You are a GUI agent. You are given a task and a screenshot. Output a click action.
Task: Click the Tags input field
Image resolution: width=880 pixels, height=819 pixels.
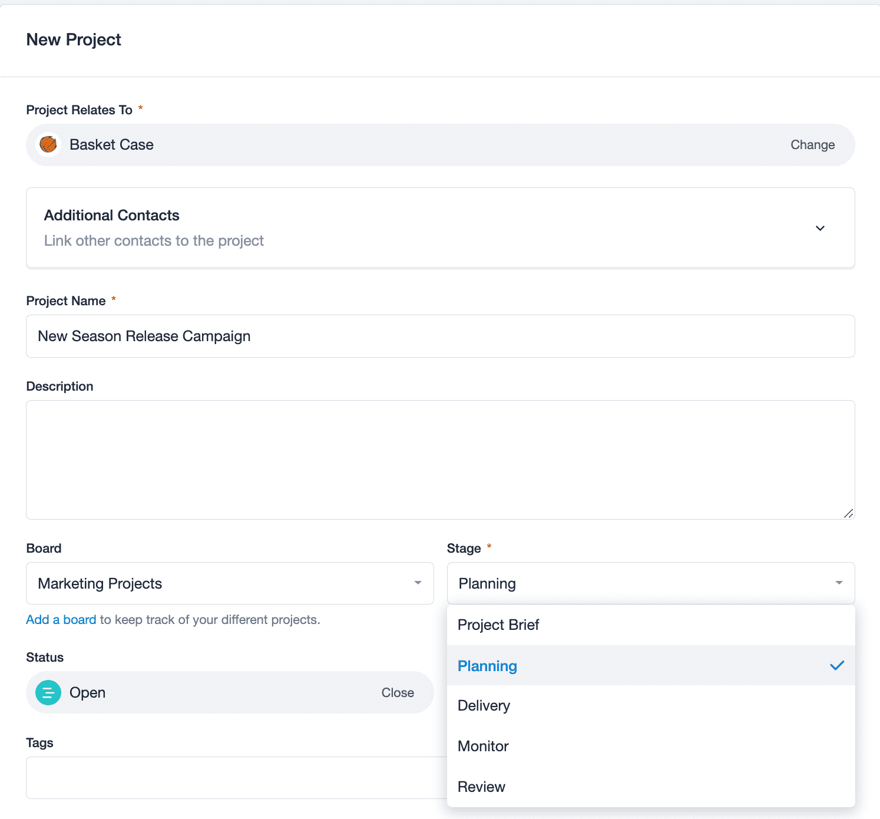[237, 778]
